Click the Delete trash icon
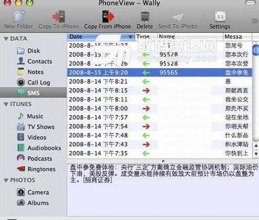 point(145,17)
